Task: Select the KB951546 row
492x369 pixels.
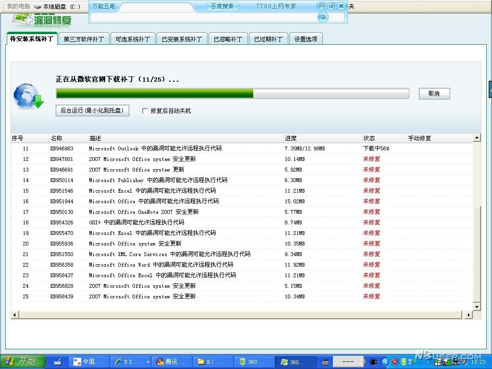Action: coord(242,191)
